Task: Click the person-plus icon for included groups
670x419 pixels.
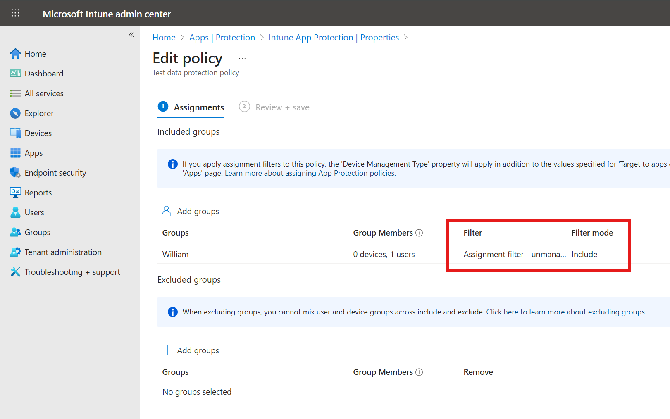Action: [x=167, y=211]
